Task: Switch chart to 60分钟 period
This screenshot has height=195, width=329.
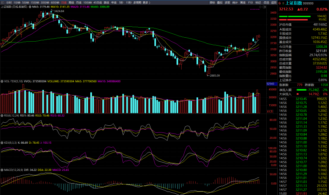Action: (55, 3)
